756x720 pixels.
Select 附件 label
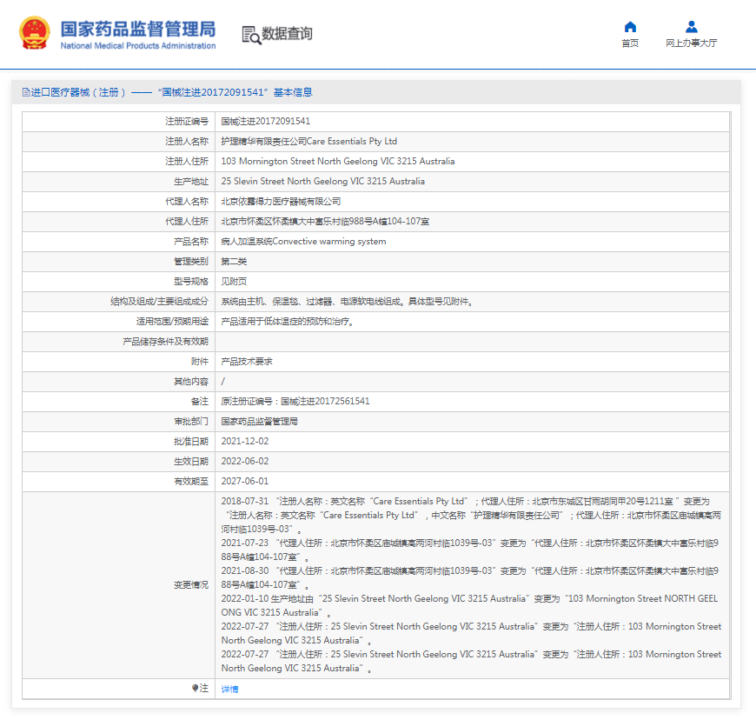click(200, 362)
